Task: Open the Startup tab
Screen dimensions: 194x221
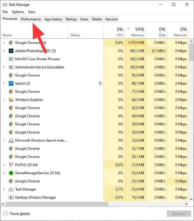Action: pyautogui.click(x=71, y=19)
